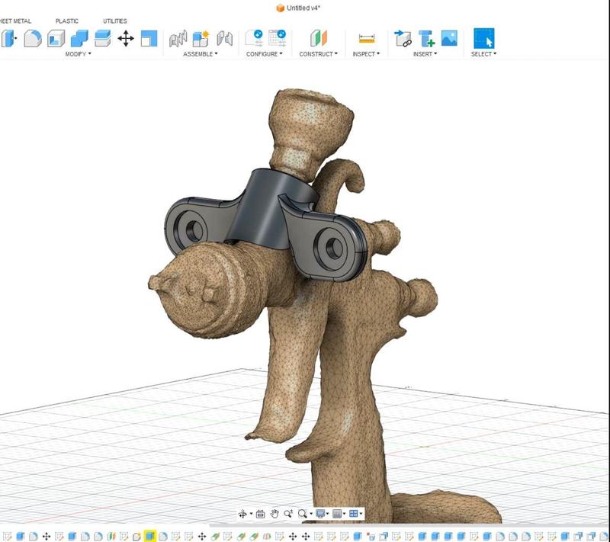
Task: Click the Shell tool icon
Action: pyautogui.click(x=56, y=38)
